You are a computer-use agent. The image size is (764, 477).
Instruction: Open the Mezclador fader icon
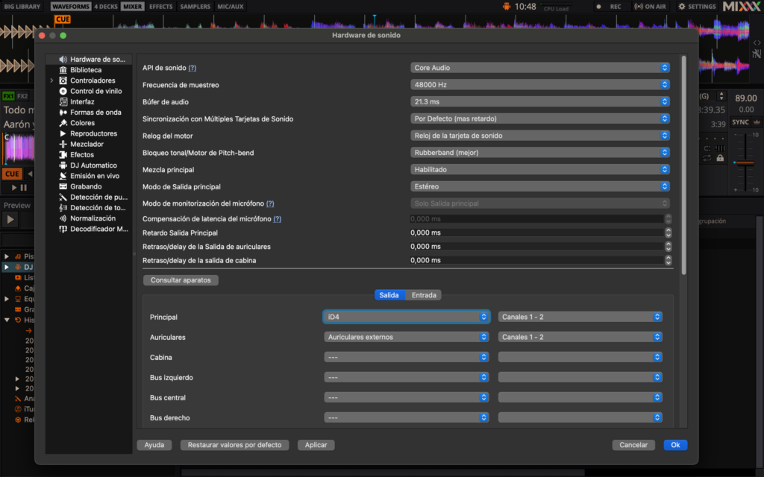point(63,144)
